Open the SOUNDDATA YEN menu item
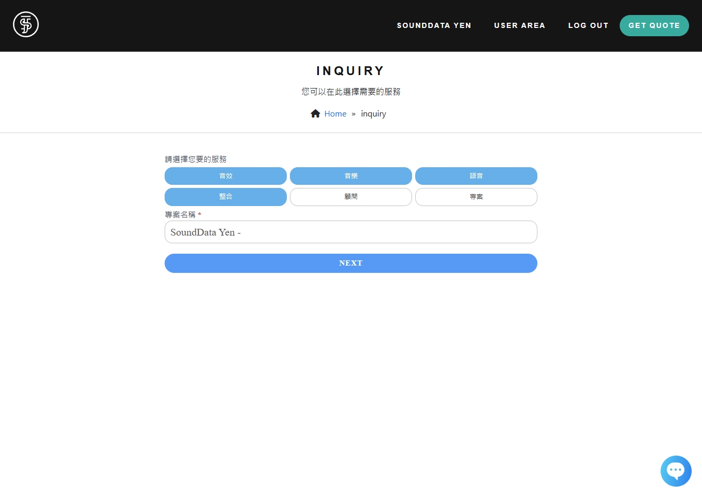Image resolution: width=702 pixels, height=497 pixels. (434, 25)
